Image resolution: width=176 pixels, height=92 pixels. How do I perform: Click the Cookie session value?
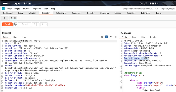click(45, 85)
